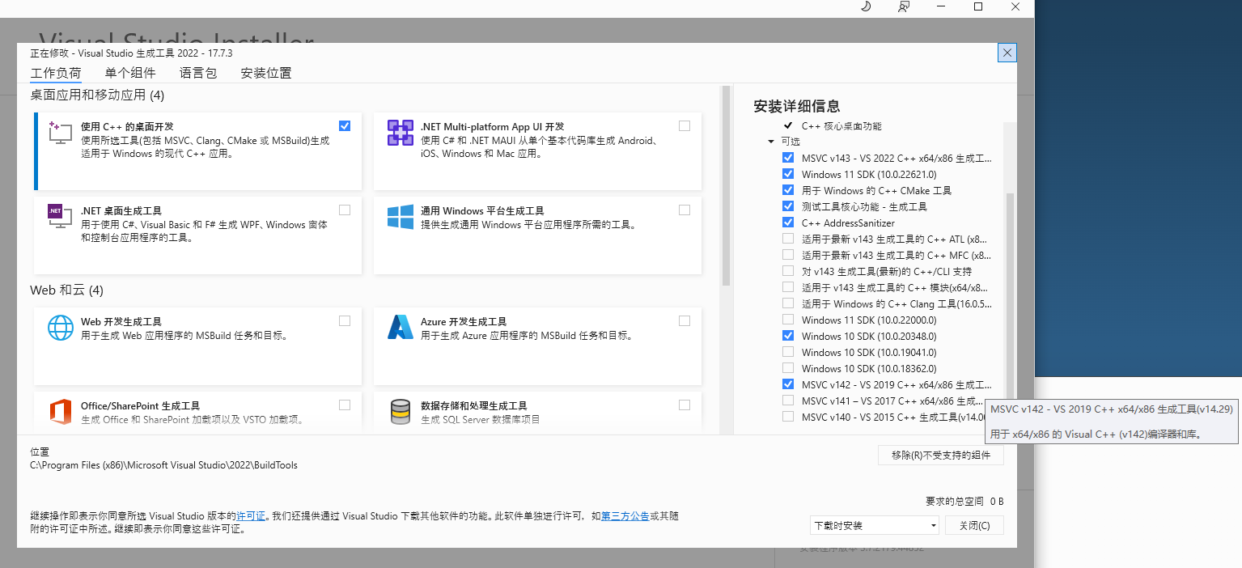Image resolution: width=1242 pixels, height=568 pixels.
Task: Uncheck MSVC v143 - VS 2022 C++ build tools
Action: 788,158
